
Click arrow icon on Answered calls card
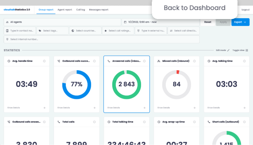click(x=144, y=108)
